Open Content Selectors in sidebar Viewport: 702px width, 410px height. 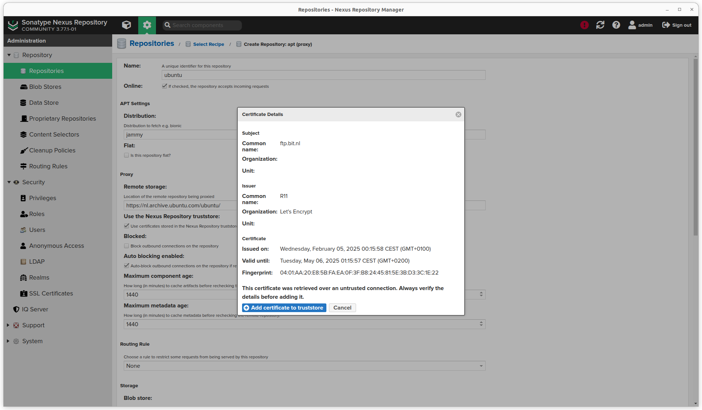58,134
